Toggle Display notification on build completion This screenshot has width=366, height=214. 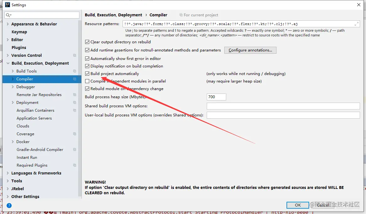87,66
